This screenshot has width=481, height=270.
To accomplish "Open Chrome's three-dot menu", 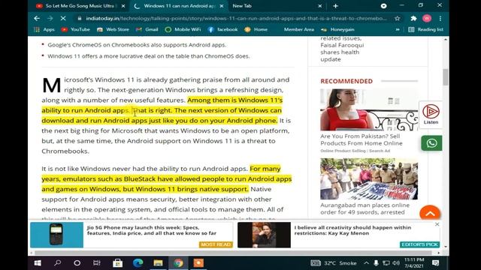I will tap(440, 18).
